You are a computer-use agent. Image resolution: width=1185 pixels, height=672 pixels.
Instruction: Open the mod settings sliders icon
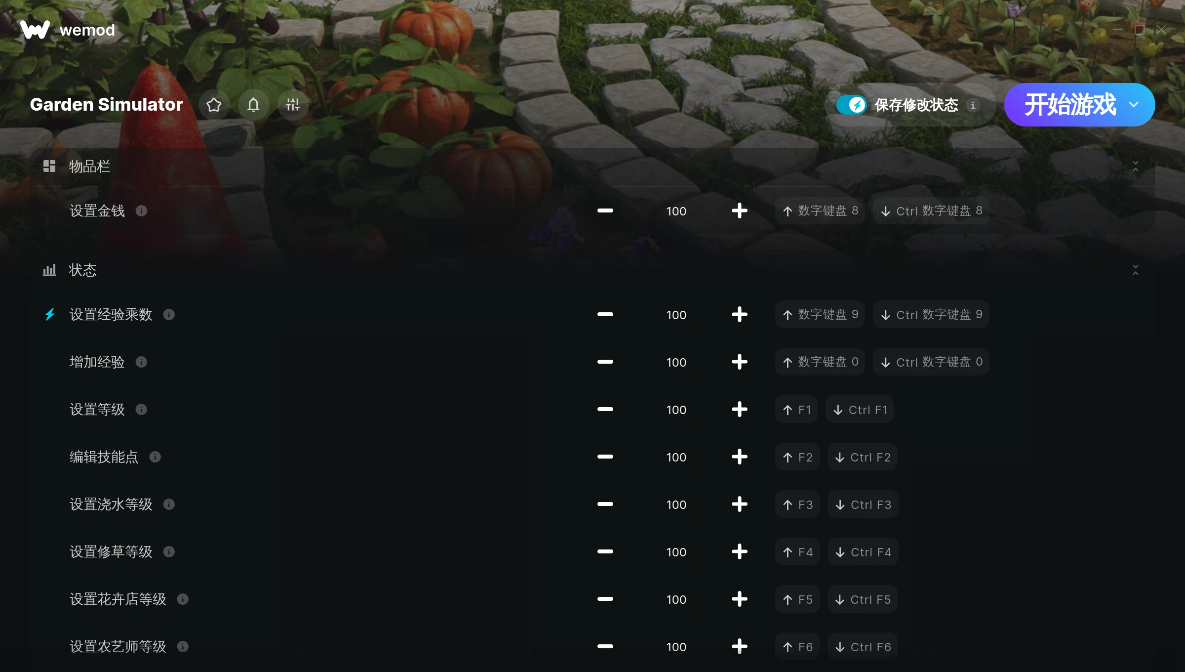(x=293, y=105)
